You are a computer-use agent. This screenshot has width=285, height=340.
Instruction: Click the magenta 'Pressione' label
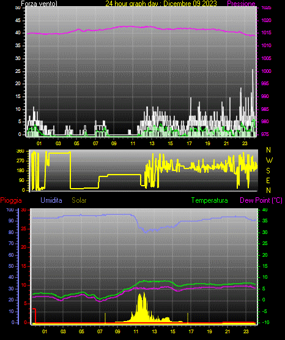241,4
